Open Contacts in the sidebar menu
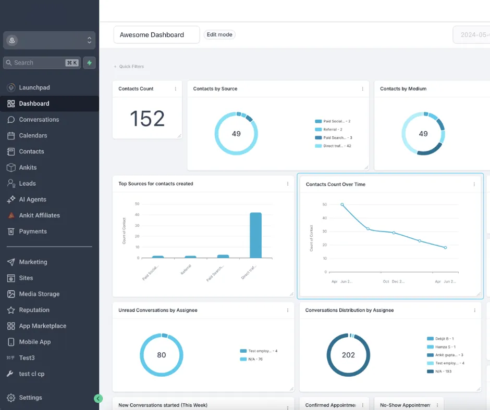 31,151
